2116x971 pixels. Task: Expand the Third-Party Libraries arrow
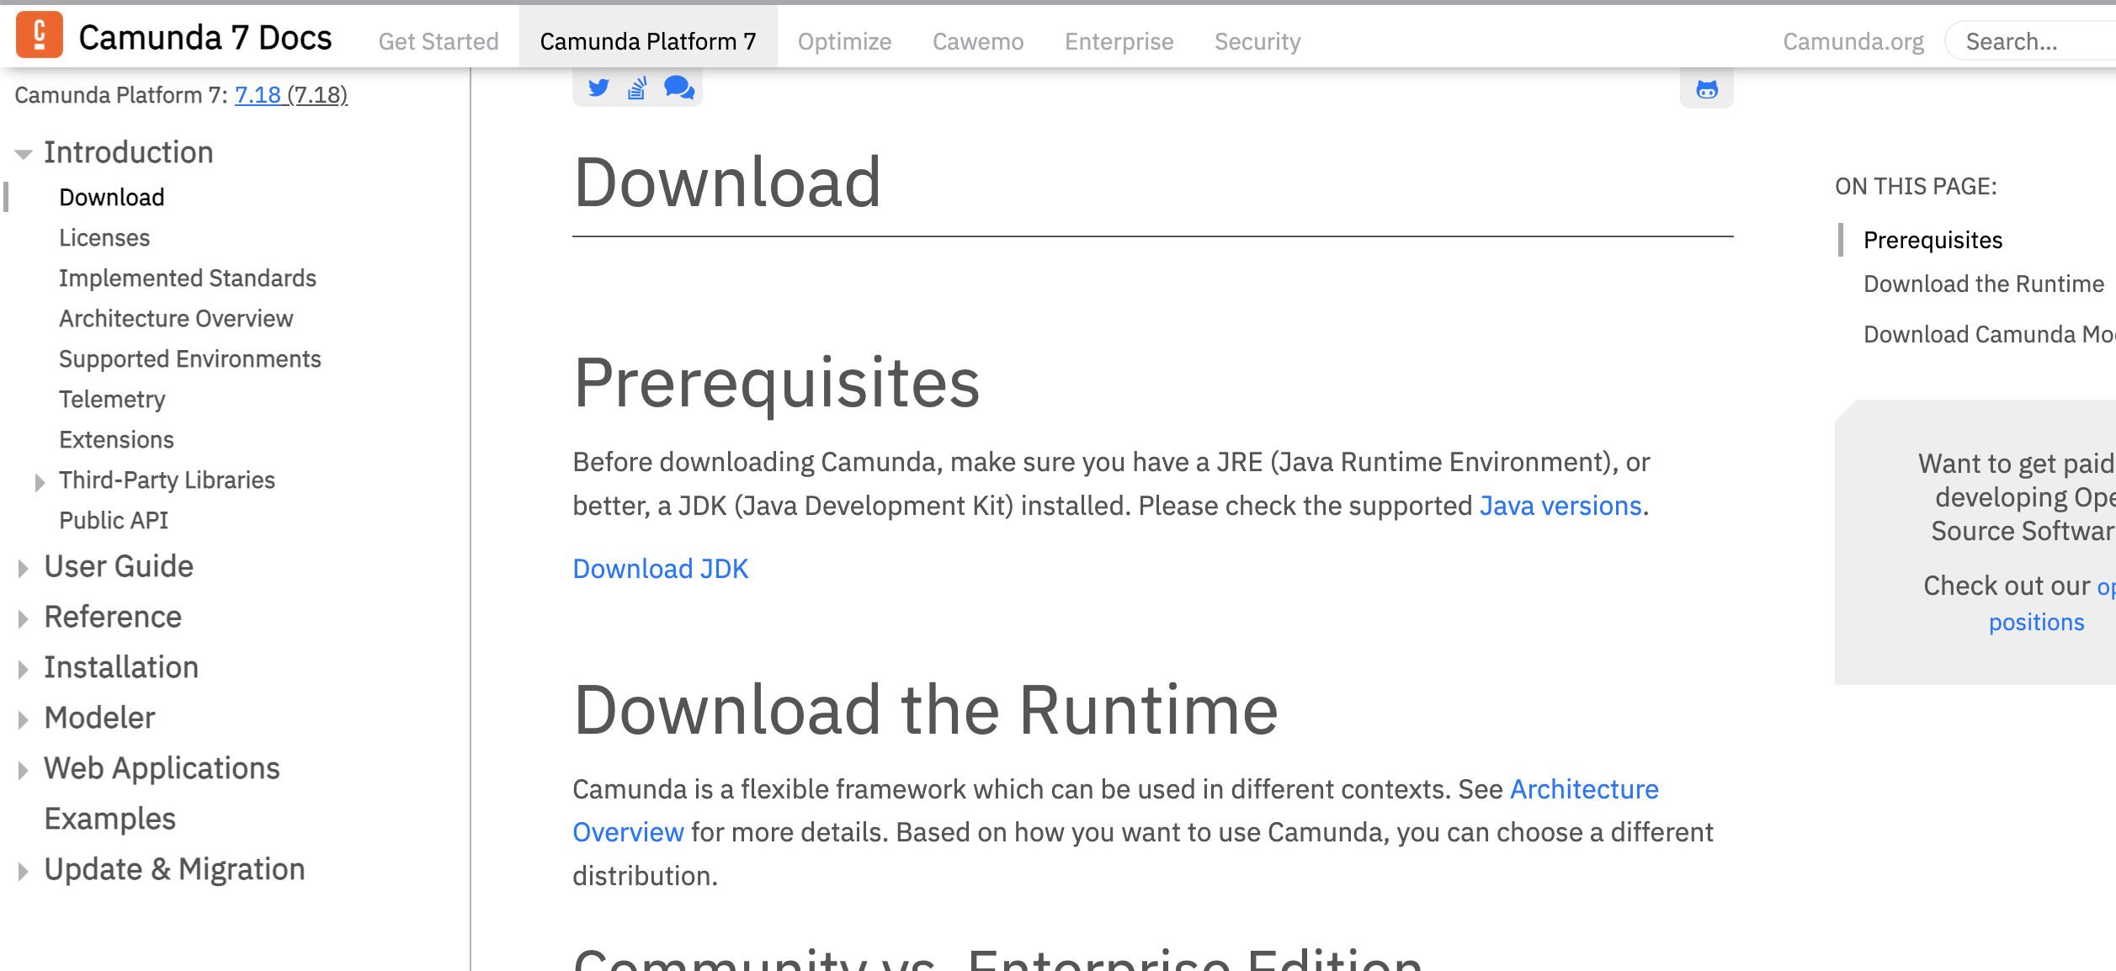tap(40, 482)
